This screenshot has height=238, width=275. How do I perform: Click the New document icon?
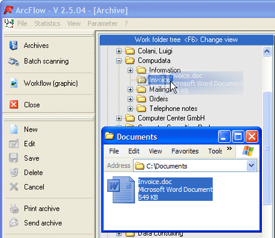pyautogui.click(x=14, y=129)
